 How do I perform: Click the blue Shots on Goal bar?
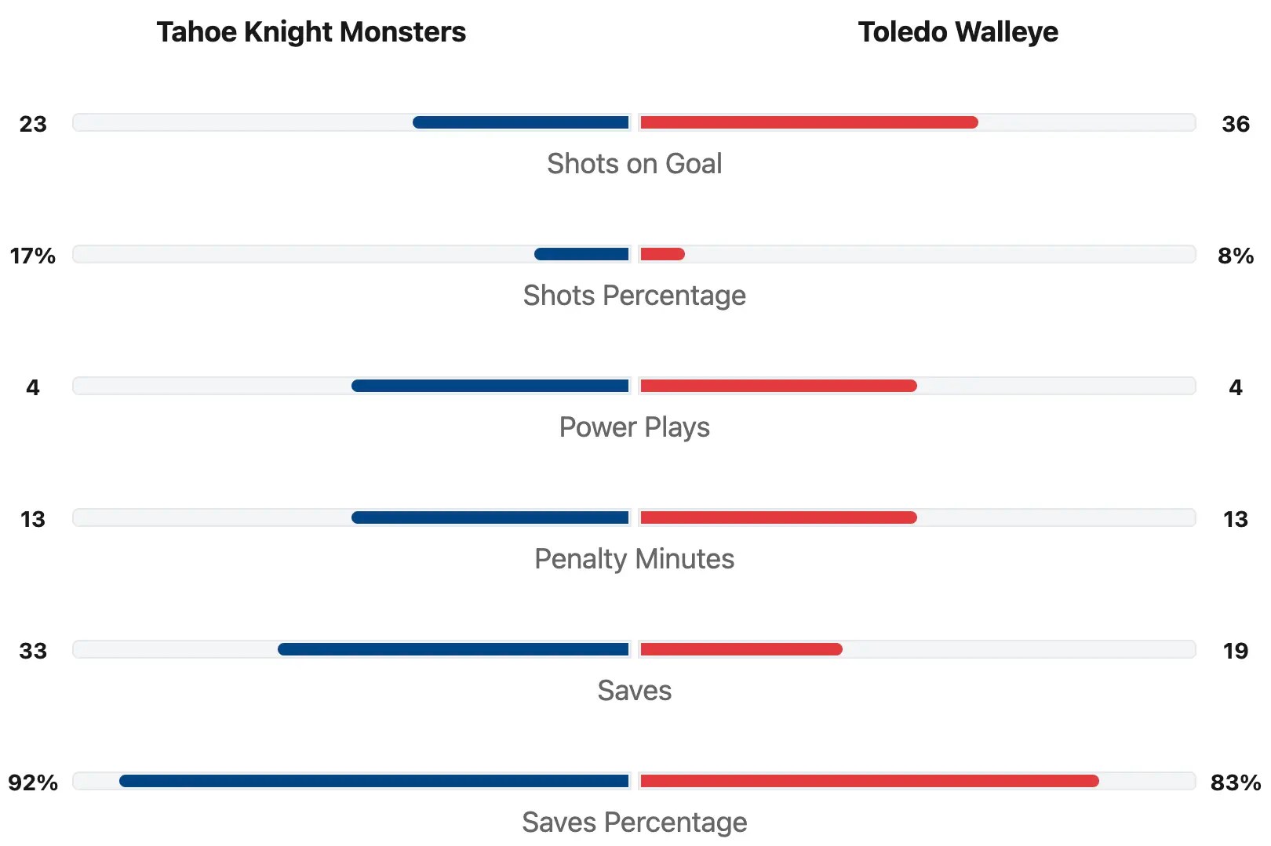(x=521, y=122)
